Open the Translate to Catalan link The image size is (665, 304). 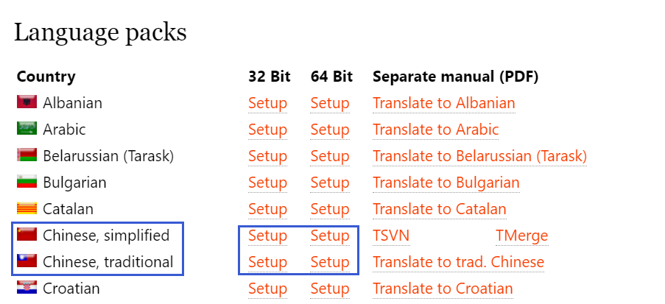(x=439, y=209)
